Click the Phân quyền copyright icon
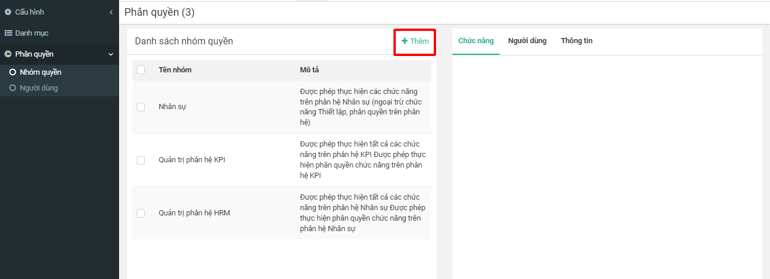Image resolution: width=770 pixels, height=279 pixels. [x=8, y=54]
